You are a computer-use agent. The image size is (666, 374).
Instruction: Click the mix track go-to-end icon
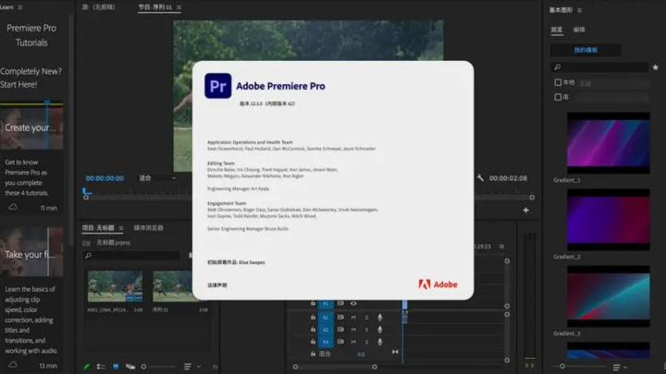tap(395, 352)
